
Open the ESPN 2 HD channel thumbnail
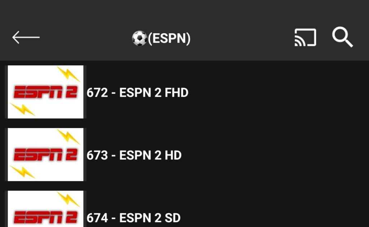[x=45, y=154]
